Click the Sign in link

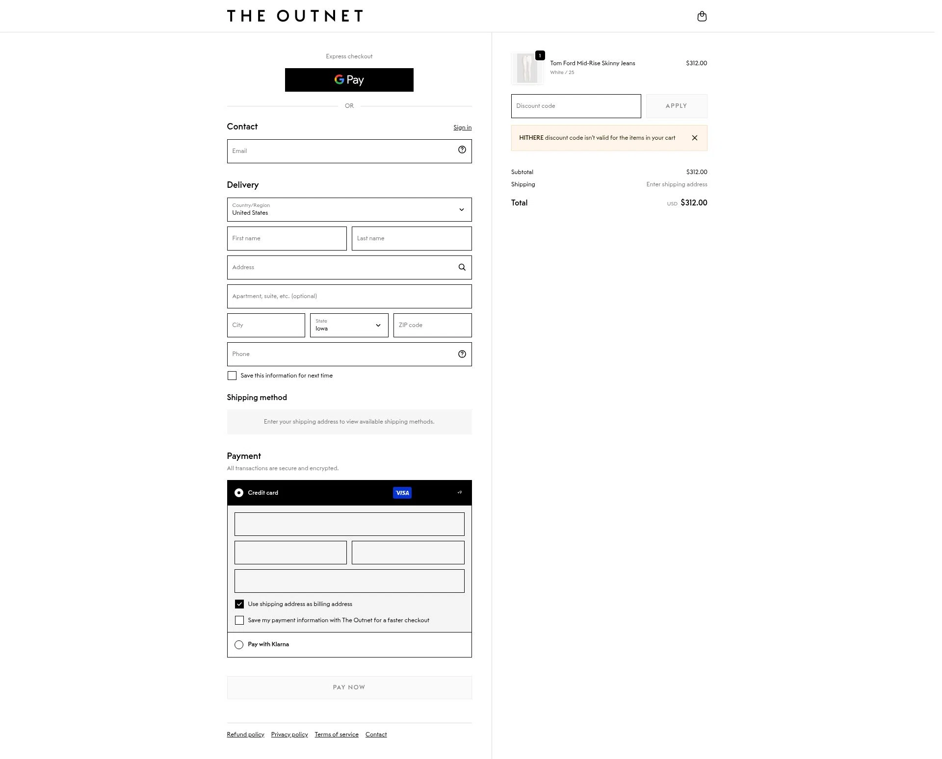462,127
